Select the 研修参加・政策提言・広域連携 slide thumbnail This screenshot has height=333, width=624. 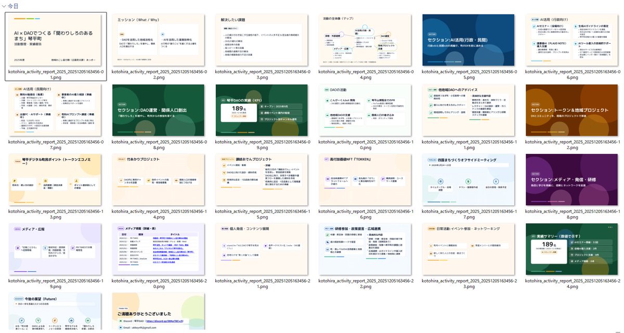pos(366,250)
